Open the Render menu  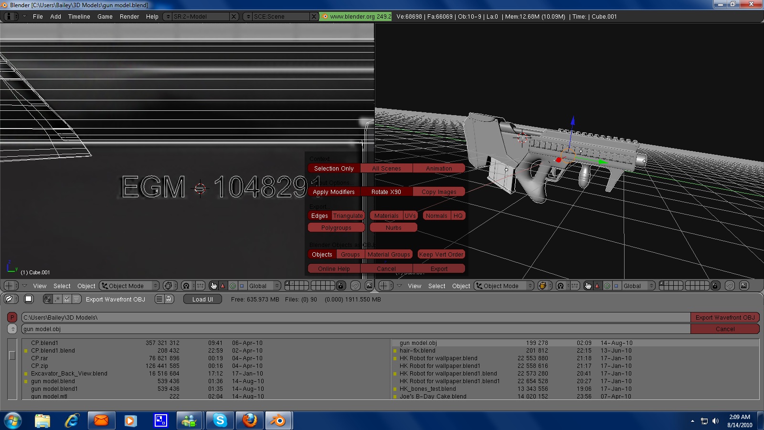(x=129, y=17)
